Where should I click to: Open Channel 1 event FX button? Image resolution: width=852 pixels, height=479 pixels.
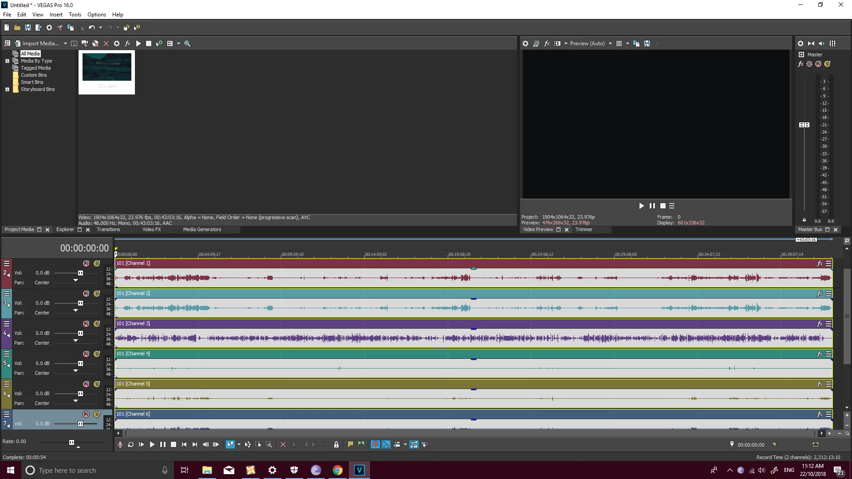coord(819,263)
